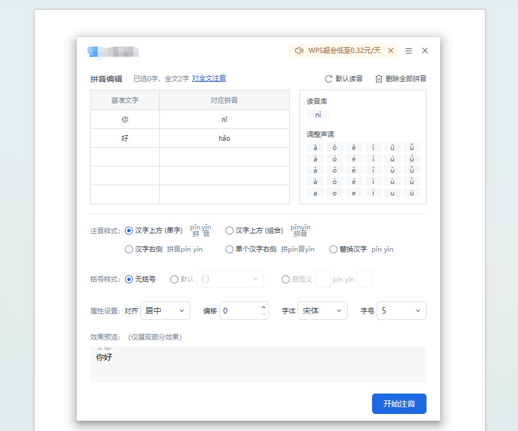The image size is (518, 431).
Task: Choose nǐ reading in 读音库
Action: click(x=318, y=115)
